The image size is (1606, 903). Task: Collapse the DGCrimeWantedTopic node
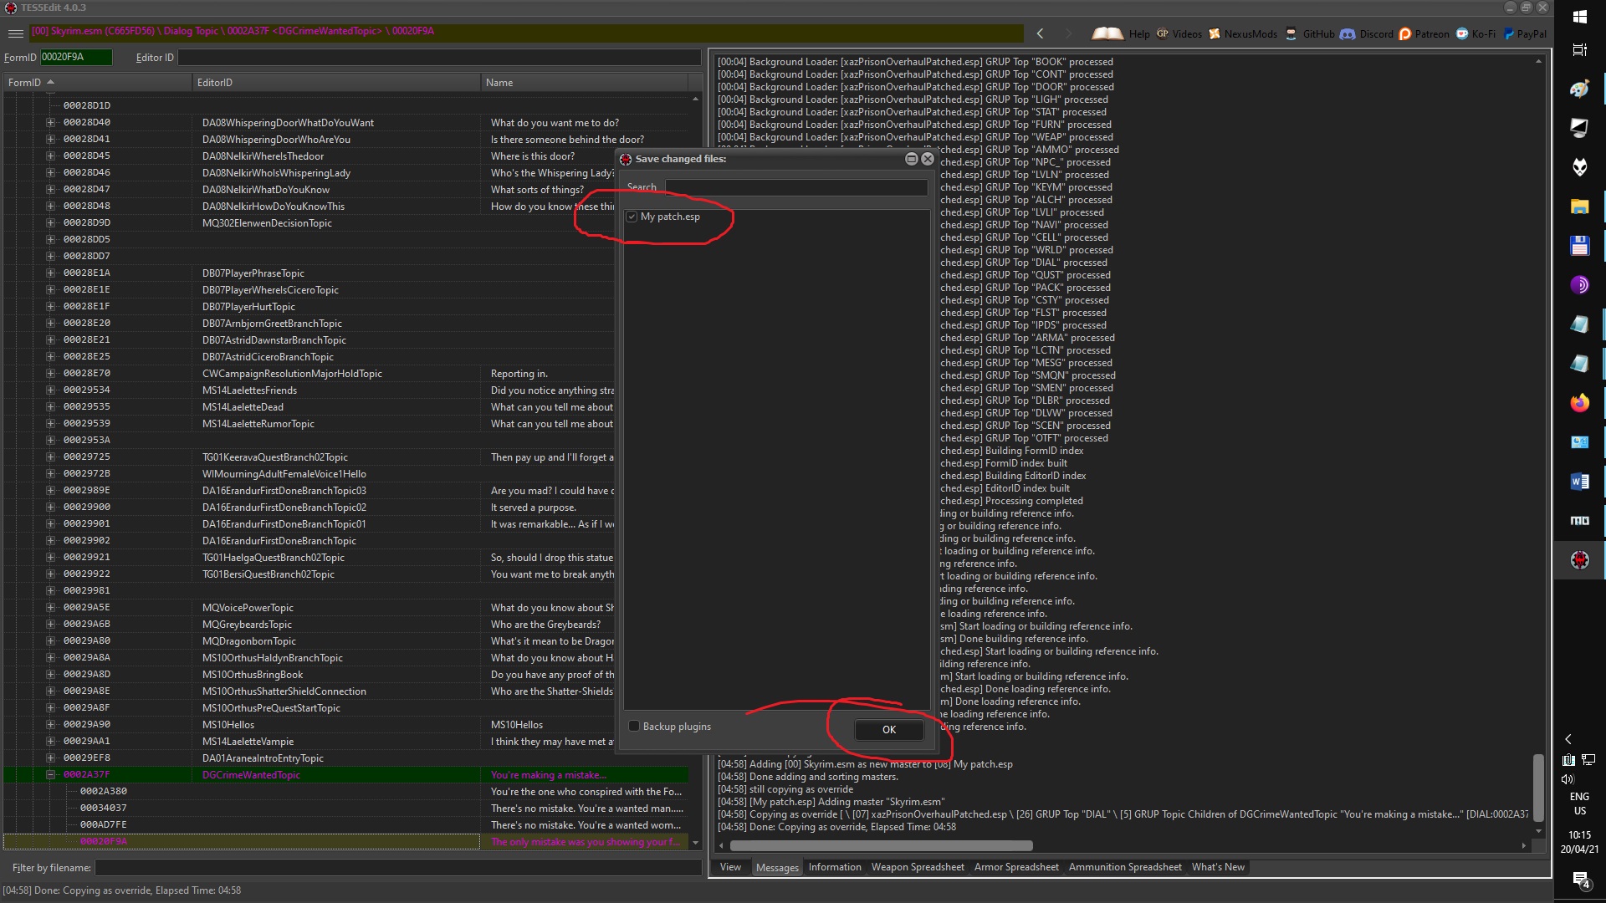click(50, 775)
